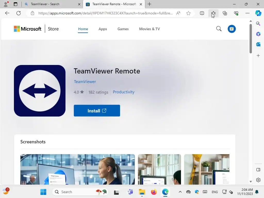Open the Games section
Image resolution: width=264 pixels, height=198 pixels.
click(123, 29)
